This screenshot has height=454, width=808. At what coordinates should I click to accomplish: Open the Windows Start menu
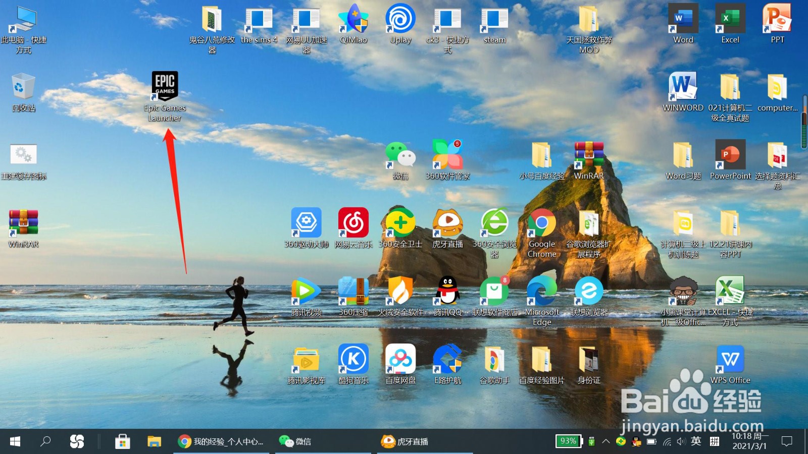15,441
